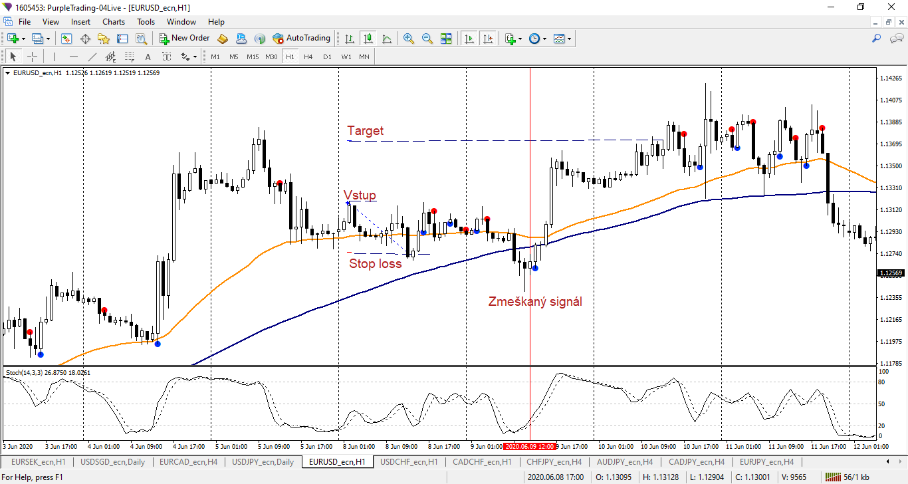The image size is (908, 484).
Task: Open the search magnifier icon
Action: [876, 39]
